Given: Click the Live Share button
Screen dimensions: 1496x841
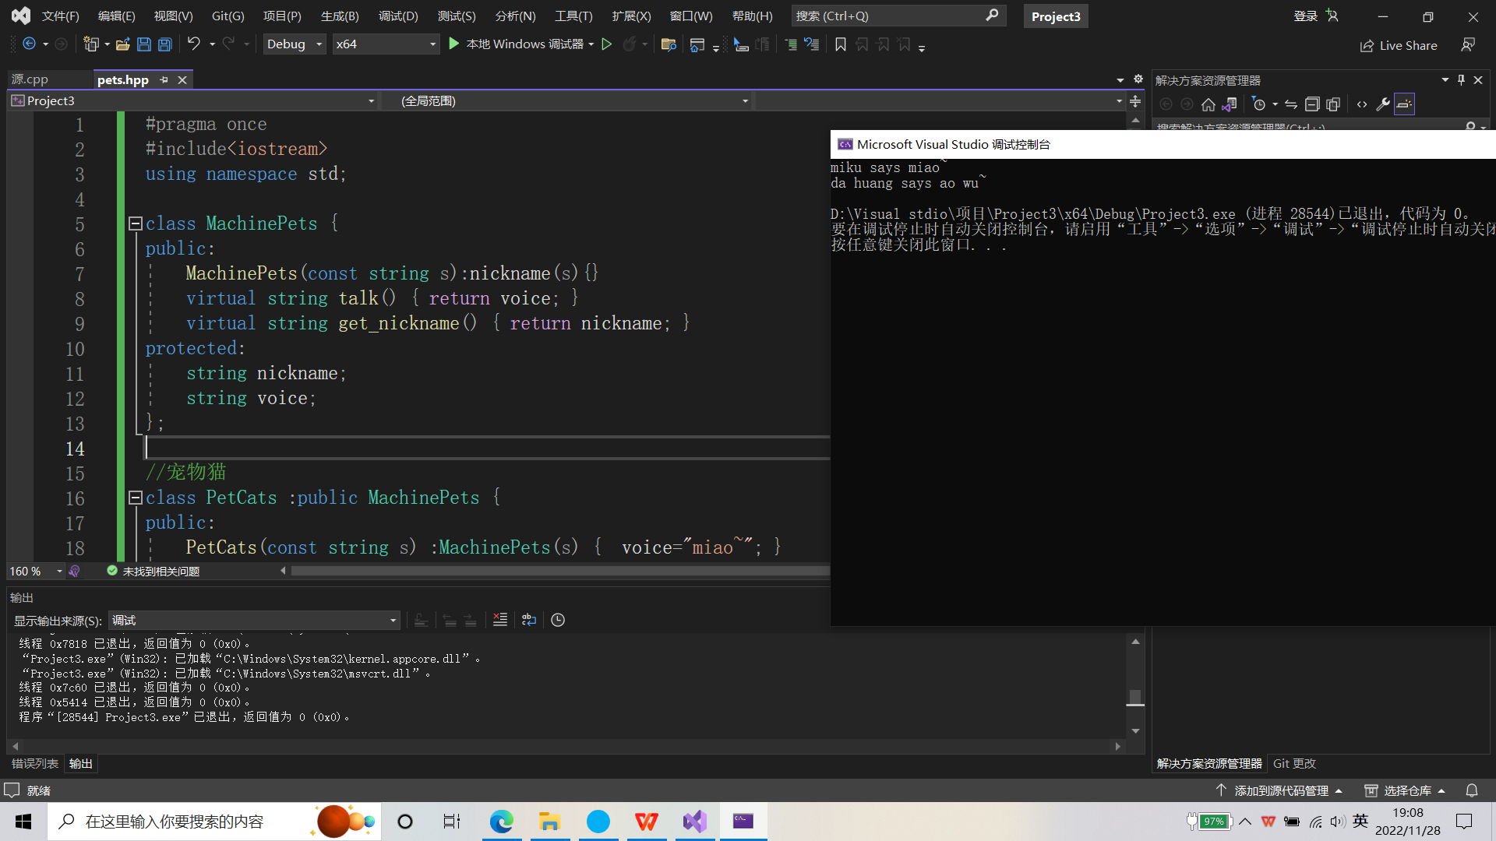Looking at the screenshot, I should (x=1399, y=45).
